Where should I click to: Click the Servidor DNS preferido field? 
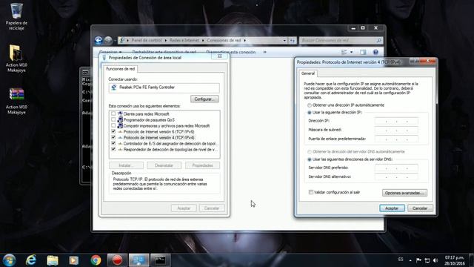[396, 168]
